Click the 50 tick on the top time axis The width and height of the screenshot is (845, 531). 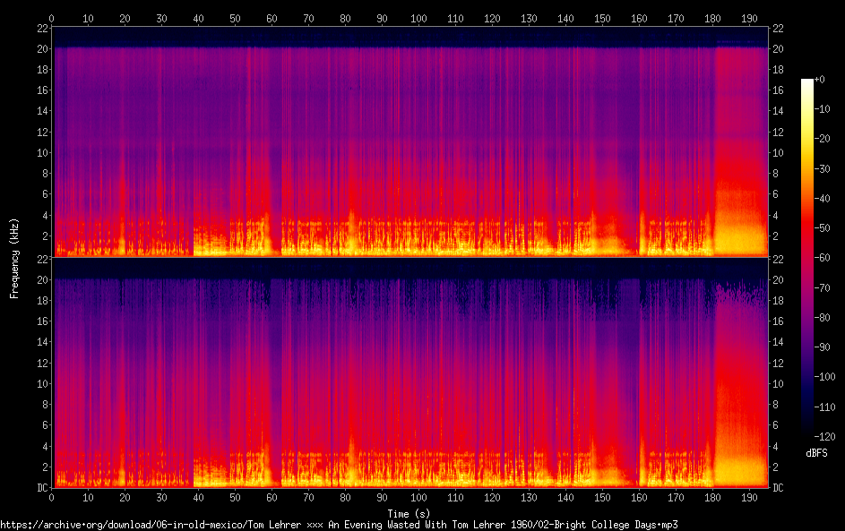(x=235, y=18)
